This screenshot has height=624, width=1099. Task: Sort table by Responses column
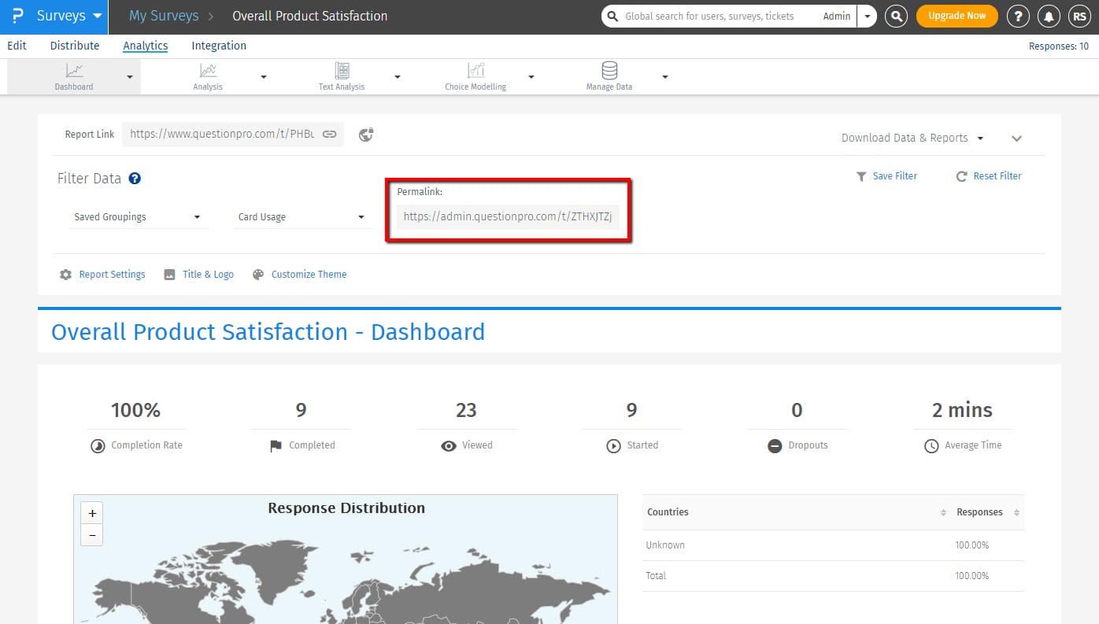(979, 512)
